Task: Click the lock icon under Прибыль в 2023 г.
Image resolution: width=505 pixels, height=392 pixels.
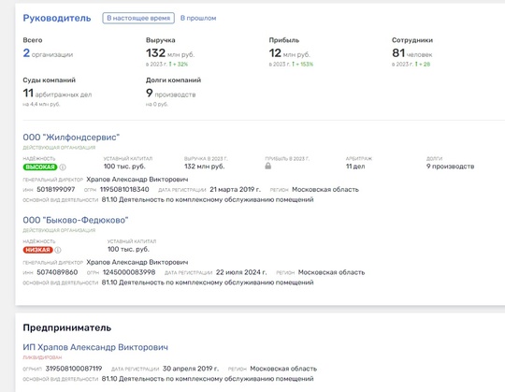Action: click(x=268, y=166)
